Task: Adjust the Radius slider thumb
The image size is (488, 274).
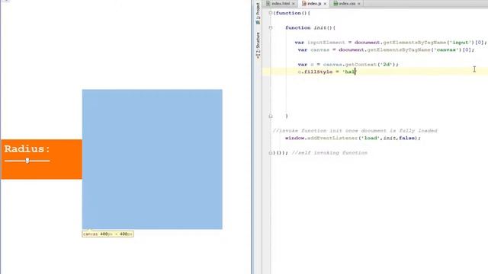Action: [x=27, y=161]
